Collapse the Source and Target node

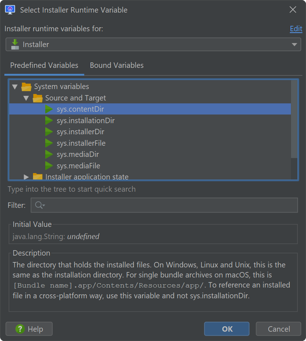coord(26,98)
